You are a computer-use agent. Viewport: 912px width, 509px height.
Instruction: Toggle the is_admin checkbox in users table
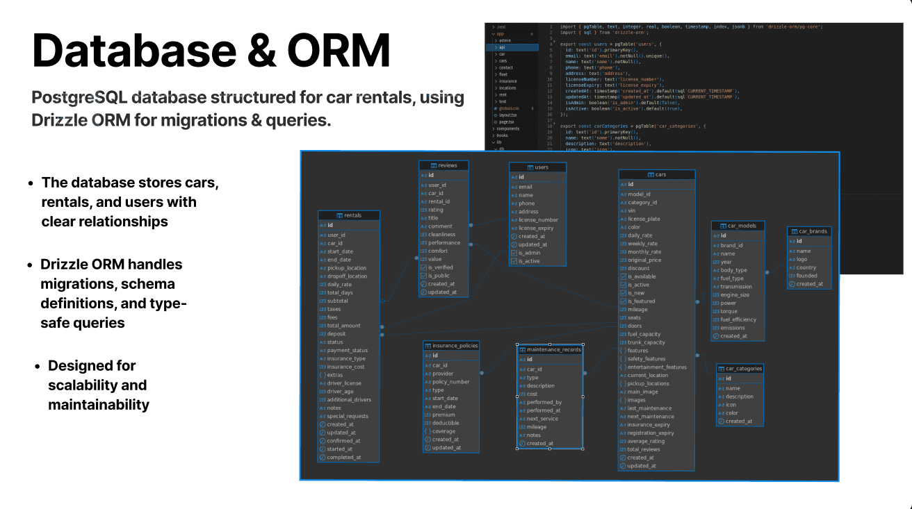514,253
